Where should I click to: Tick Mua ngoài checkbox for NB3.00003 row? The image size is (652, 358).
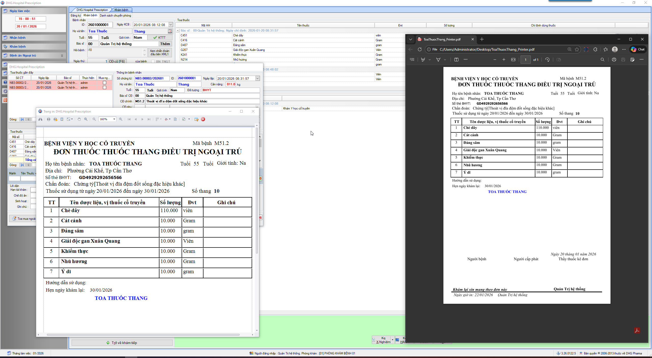(x=104, y=88)
